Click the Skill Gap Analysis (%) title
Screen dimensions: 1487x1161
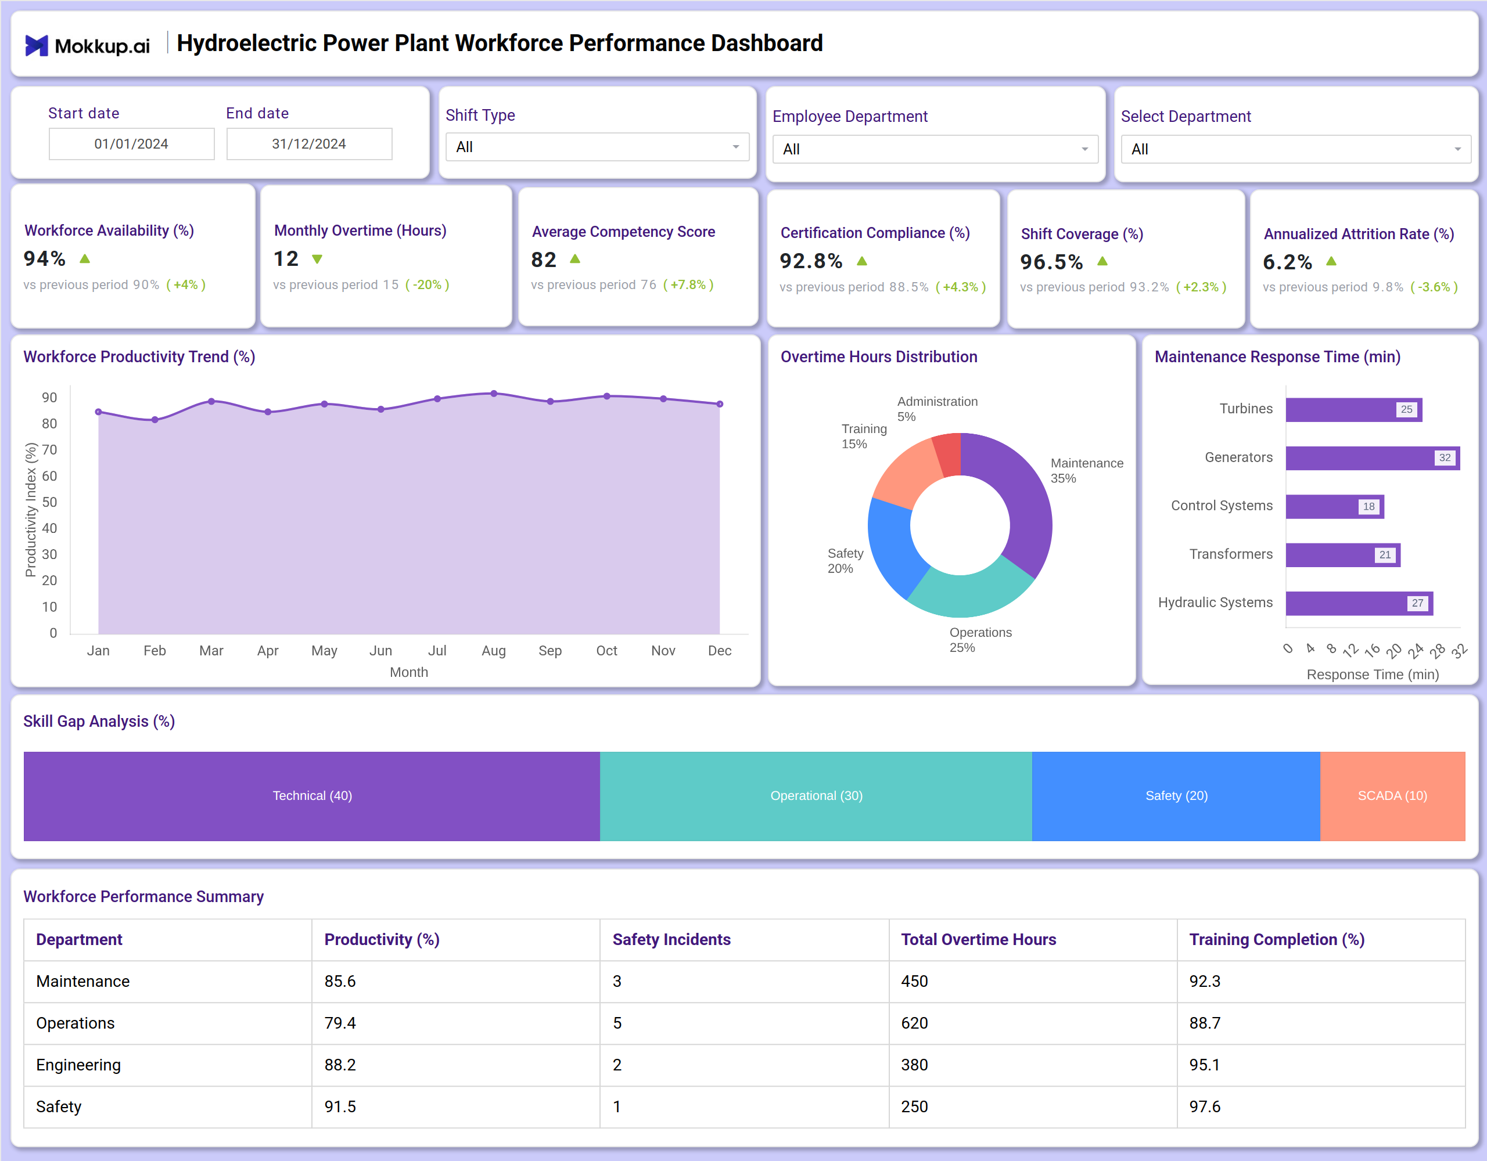(99, 722)
